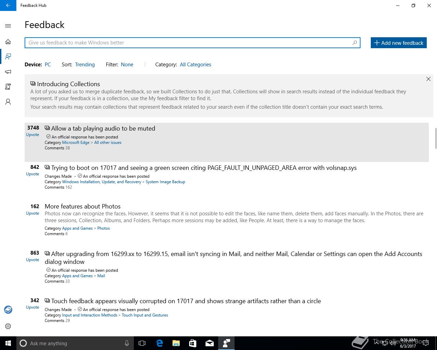
Task: Open Task View on the taskbar
Action: [142, 343]
